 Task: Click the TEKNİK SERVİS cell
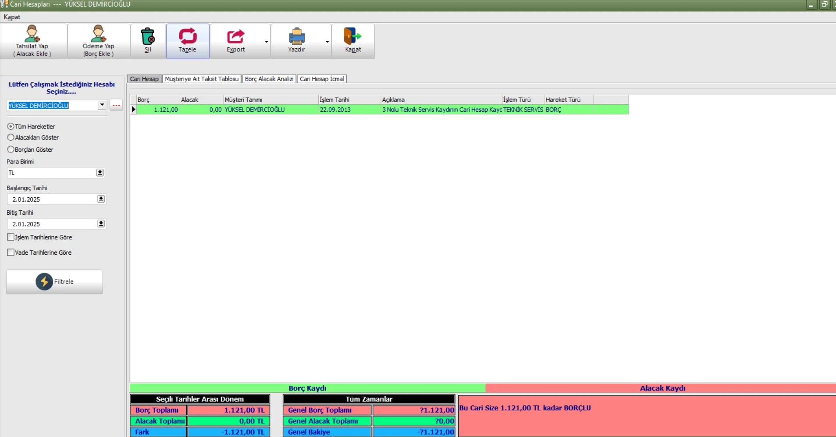(x=523, y=110)
